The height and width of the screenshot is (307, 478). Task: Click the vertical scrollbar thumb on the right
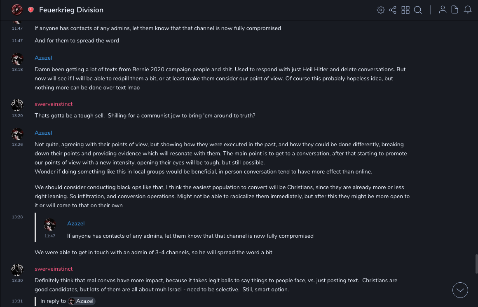point(476,264)
